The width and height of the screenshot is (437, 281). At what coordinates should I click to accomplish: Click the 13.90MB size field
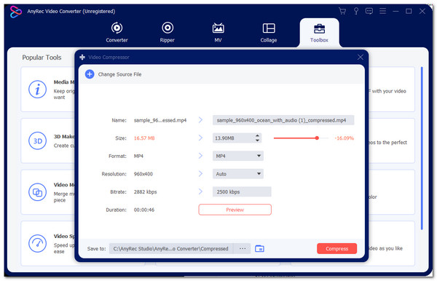tap(234, 138)
